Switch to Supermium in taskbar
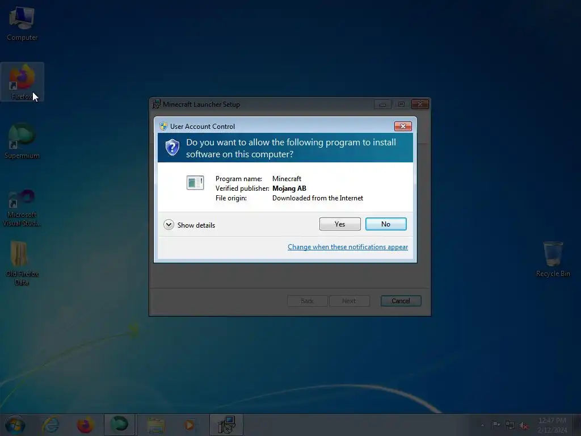This screenshot has height=436, width=581. pos(119,425)
